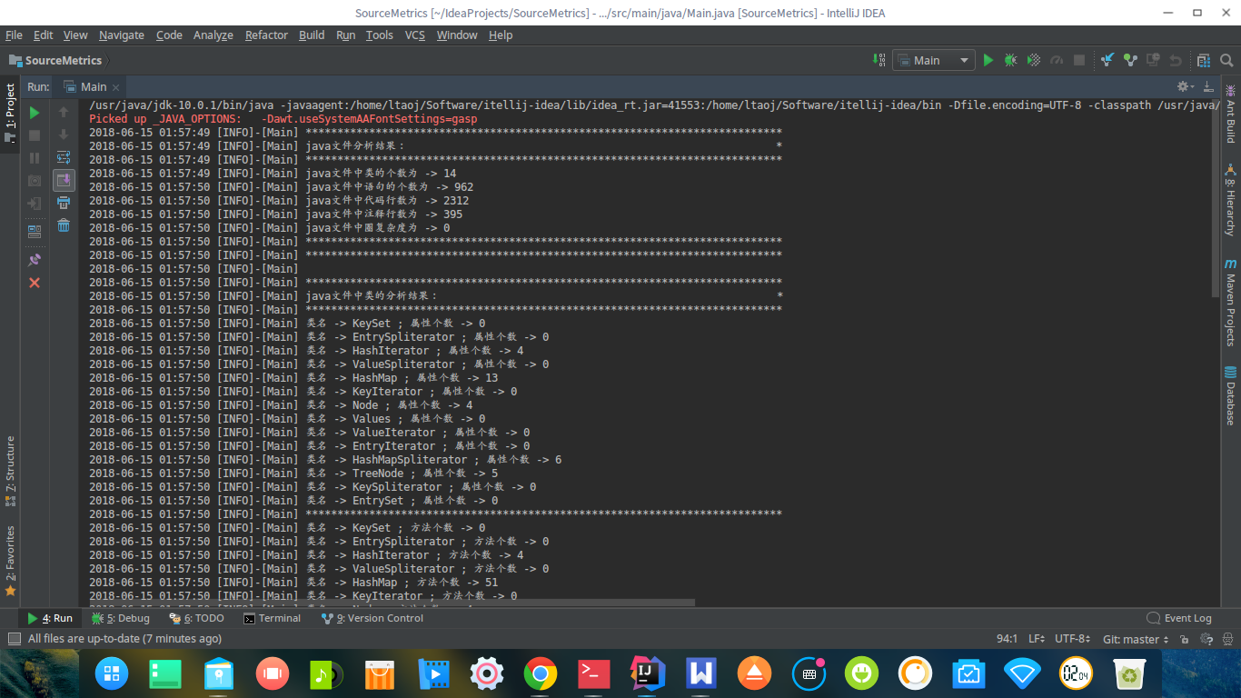Run Main with Coverage icon
1241x698 pixels.
(1033, 60)
